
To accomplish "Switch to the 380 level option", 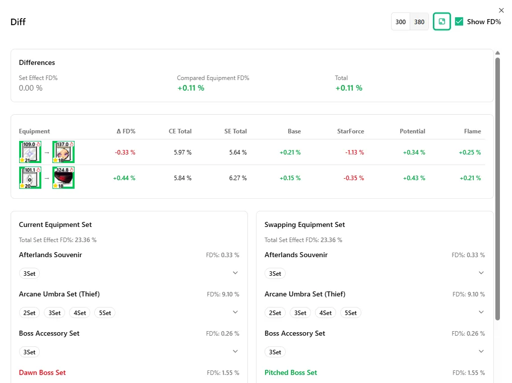I will click(x=419, y=22).
